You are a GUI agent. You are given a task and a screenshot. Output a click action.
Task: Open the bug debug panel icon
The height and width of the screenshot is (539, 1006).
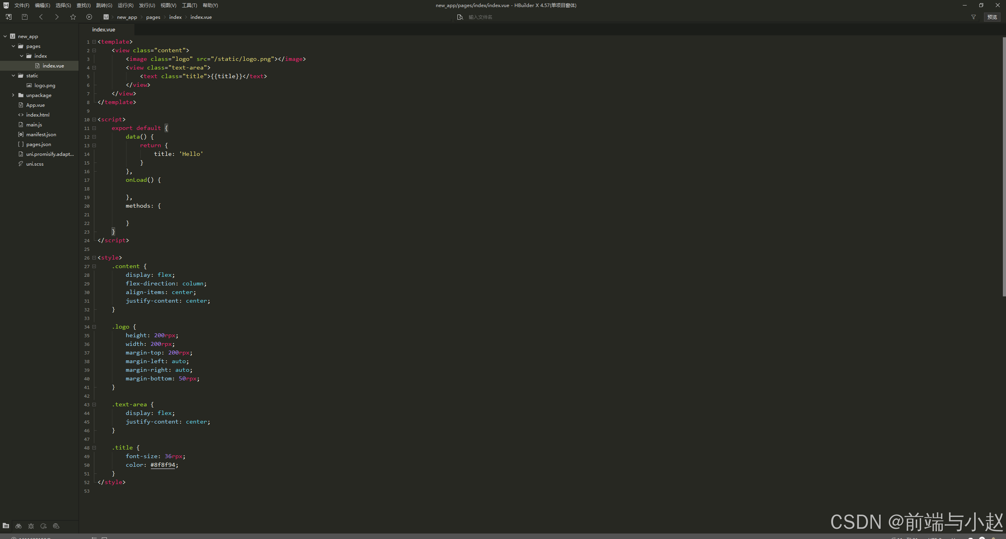[31, 526]
